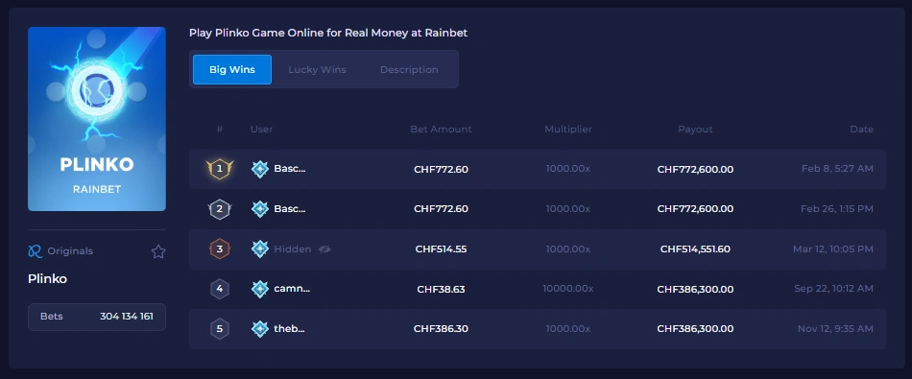Click date Feb 8, 5:27 AM
Screen dimensions: 912x379
pos(837,169)
